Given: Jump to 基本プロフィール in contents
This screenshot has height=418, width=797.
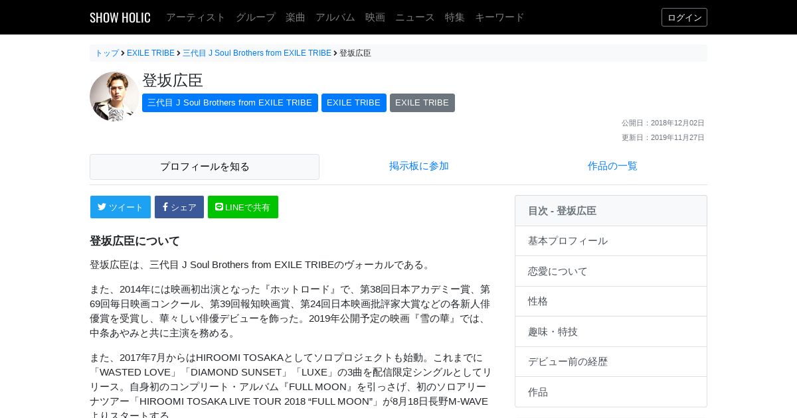Looking at the screenshot, I should (611, 241).
